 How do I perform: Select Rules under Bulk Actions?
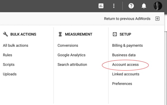pyautogui.click(x=7, y=55)
